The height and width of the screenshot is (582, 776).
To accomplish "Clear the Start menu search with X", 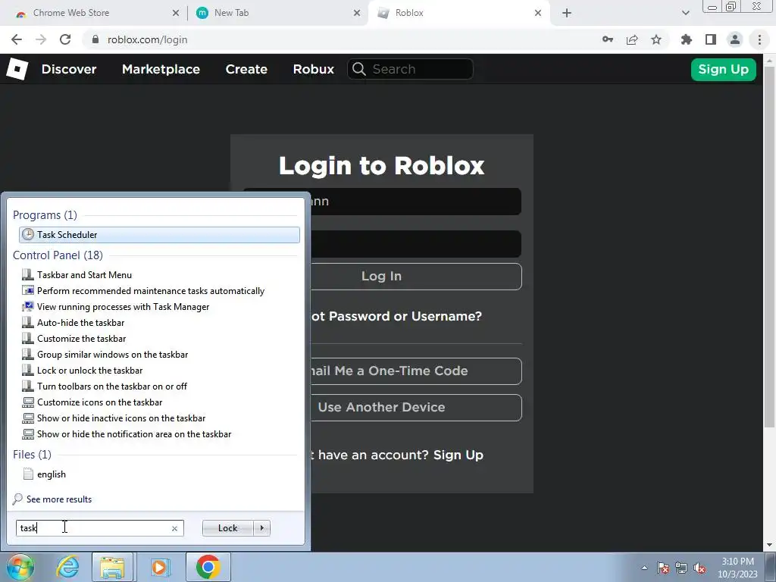I will click(x=175, y=528).
